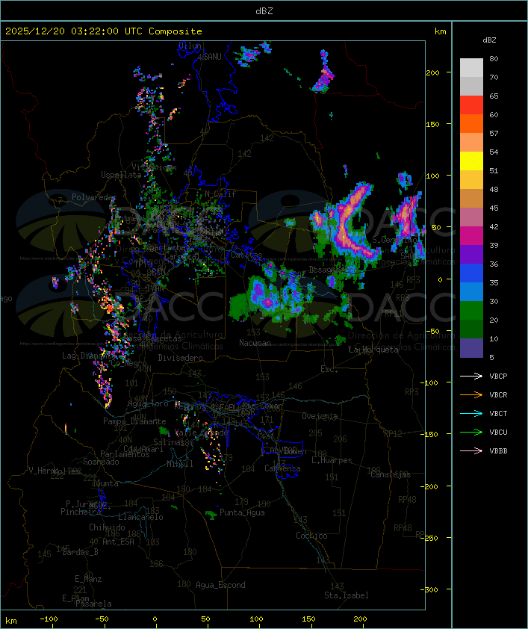Click the Agua_Toro place label
The image size is (528, 629).
point(148,403)
